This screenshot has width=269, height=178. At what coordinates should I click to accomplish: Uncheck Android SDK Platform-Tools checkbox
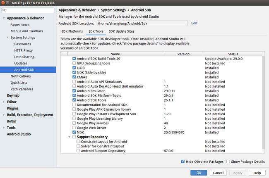pos(74,95)
